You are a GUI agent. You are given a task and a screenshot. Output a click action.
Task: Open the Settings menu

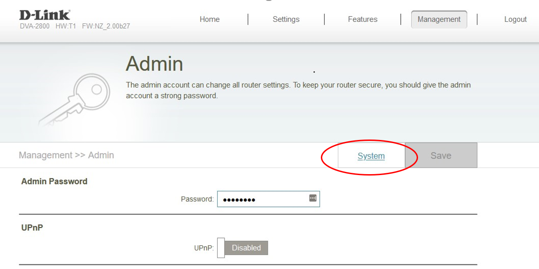[286, 19]
